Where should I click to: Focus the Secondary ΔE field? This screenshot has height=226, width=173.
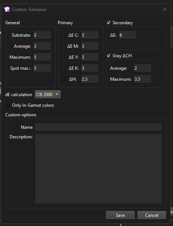pyautogui.click(x=128, y=35)
